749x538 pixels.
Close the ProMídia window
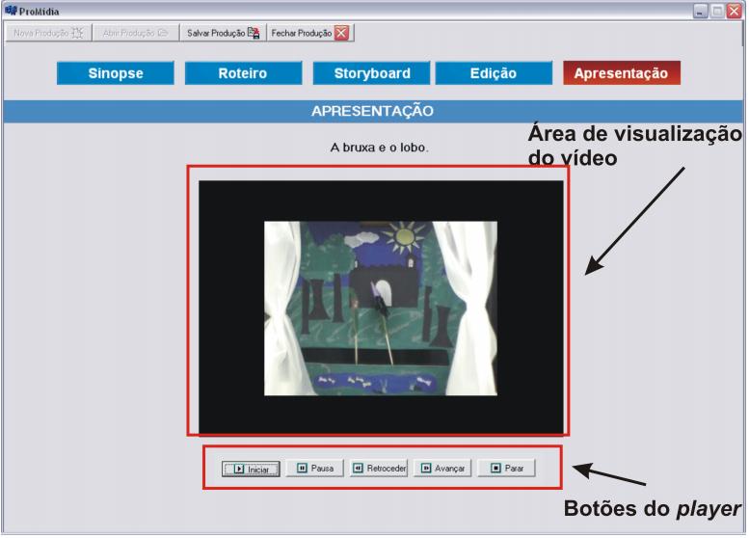(735, 10)
